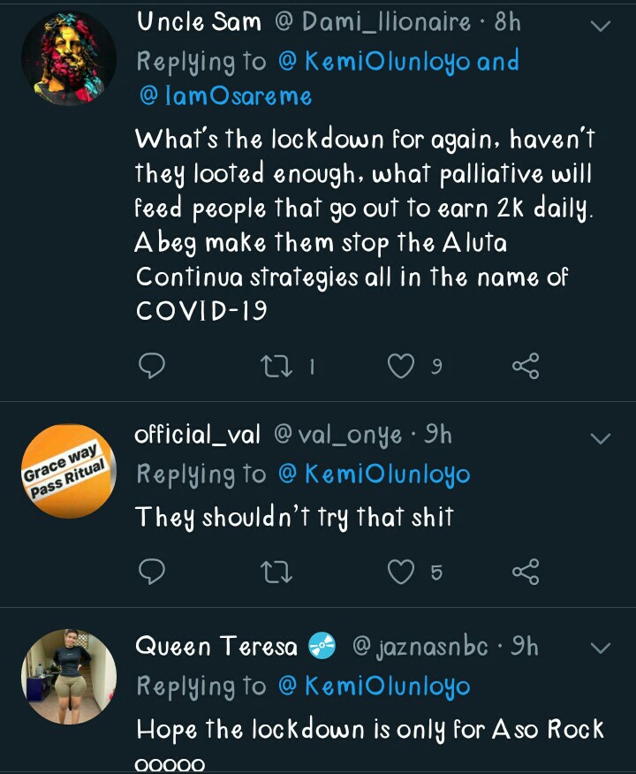The image size is (636, 774).
Task: Open Uncle Sam tweet options chevron
Action: pos(600,26)
